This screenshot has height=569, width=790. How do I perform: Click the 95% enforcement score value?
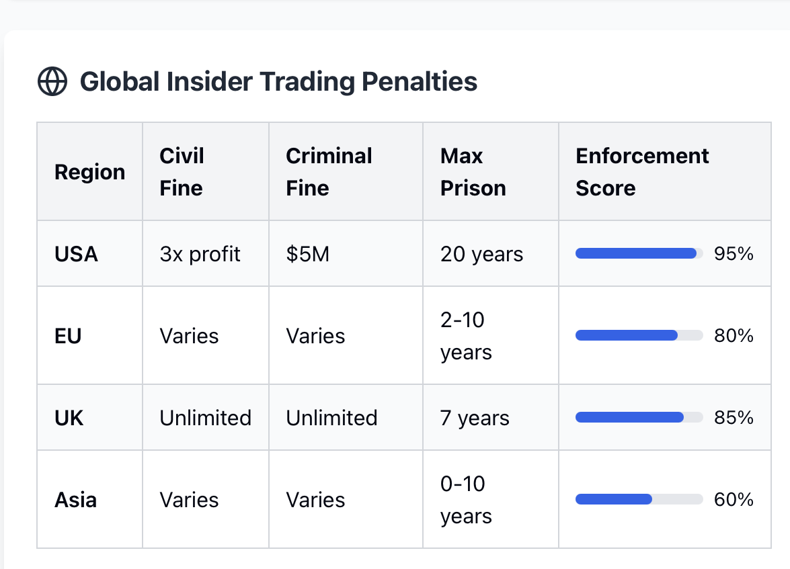tap(734, 253)
